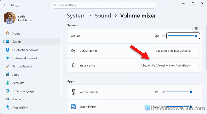The height and width of the screenshot is (114, 207).
Task: Click the Output device speaker icon
Action: 73,51
